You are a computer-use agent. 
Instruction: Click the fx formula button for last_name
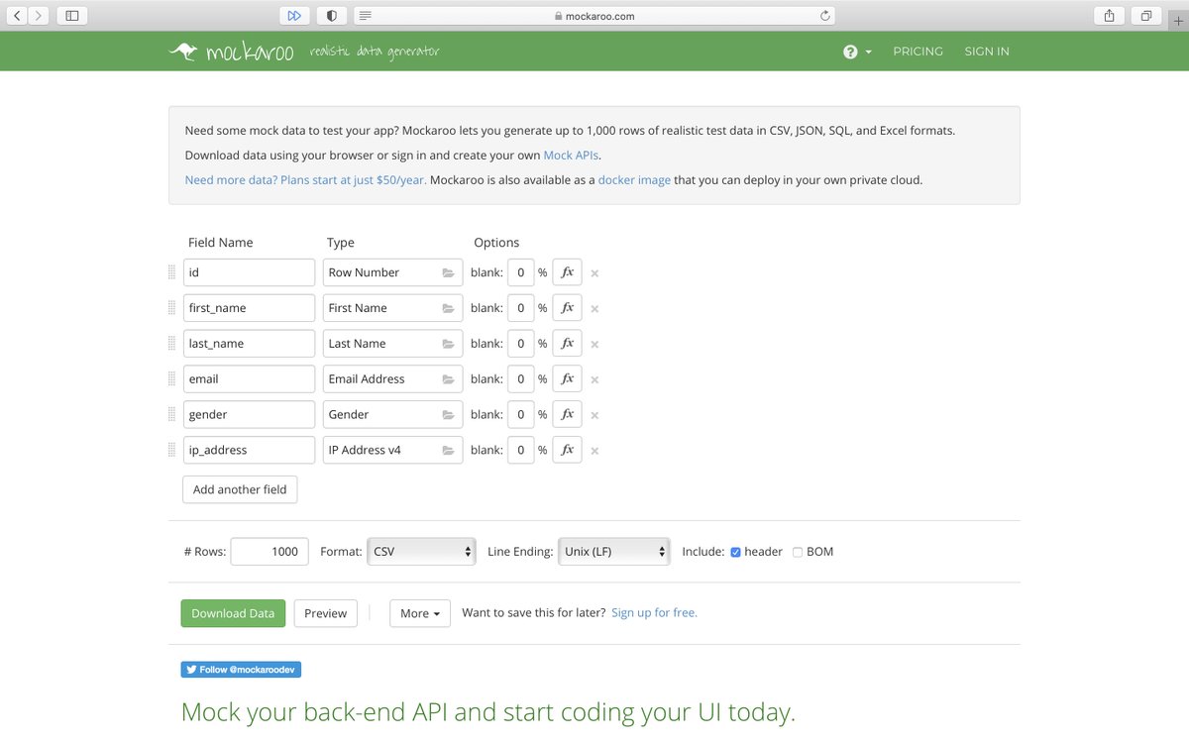click(567, 344)
